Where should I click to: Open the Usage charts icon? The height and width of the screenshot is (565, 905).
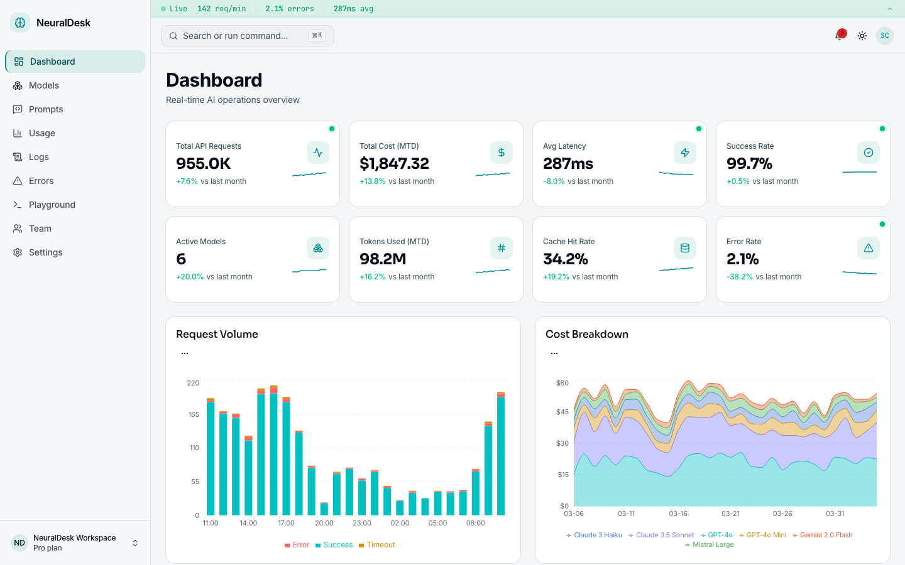(18, 133)
